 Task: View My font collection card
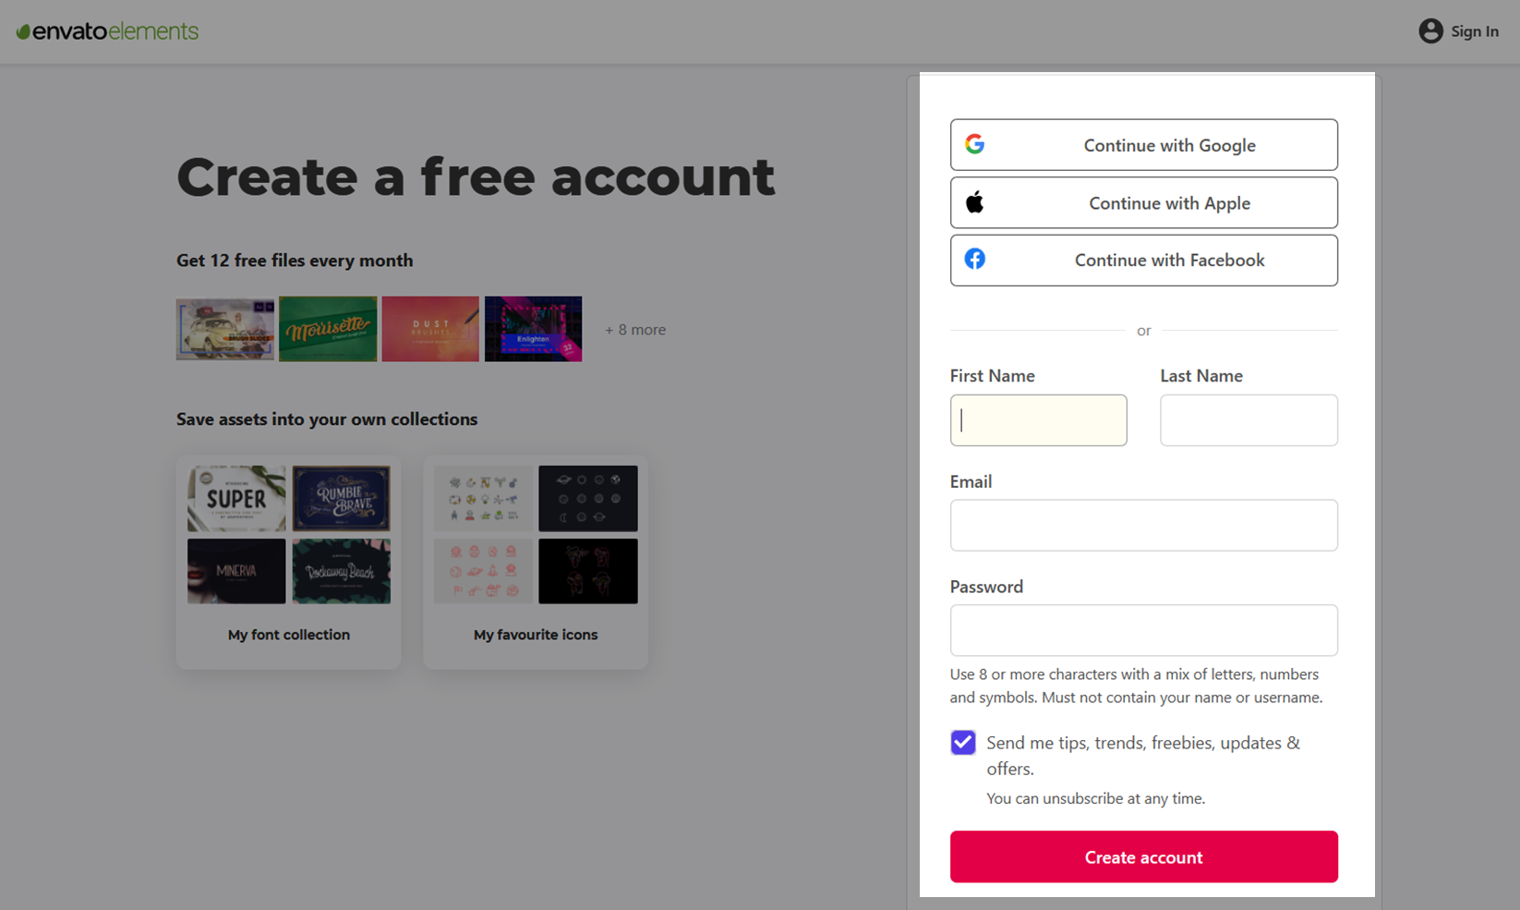[288, 562]
